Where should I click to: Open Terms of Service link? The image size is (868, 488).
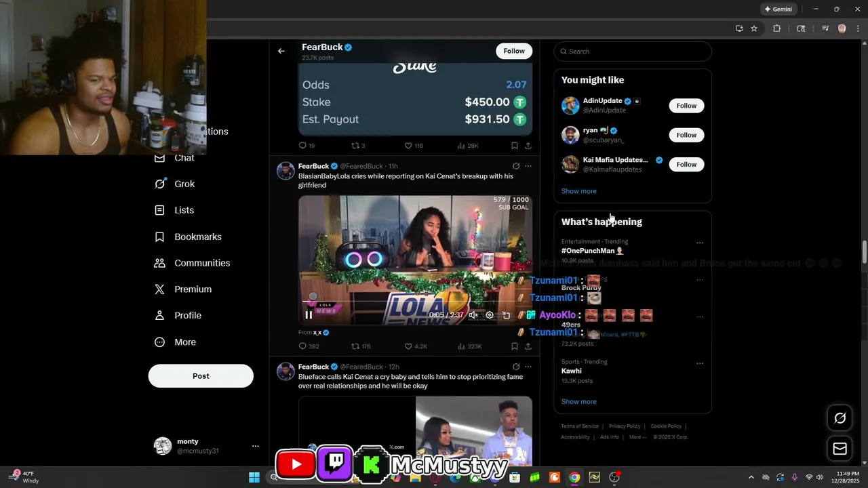point(580,426)
